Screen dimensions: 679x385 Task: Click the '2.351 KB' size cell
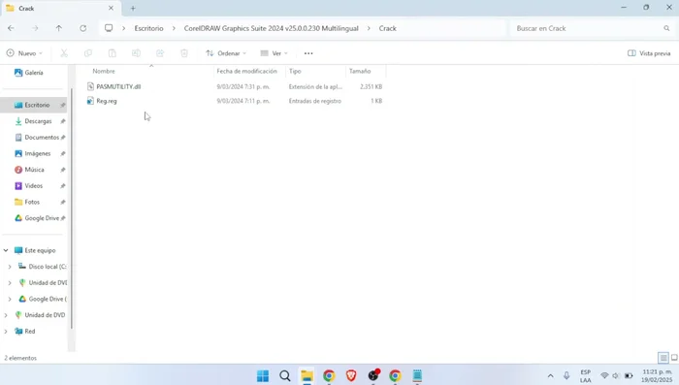pos(371,86)
